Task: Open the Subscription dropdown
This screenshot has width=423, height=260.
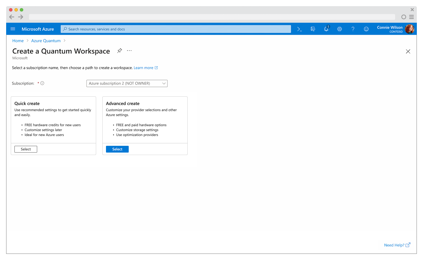Action: [x=127, y=83]
